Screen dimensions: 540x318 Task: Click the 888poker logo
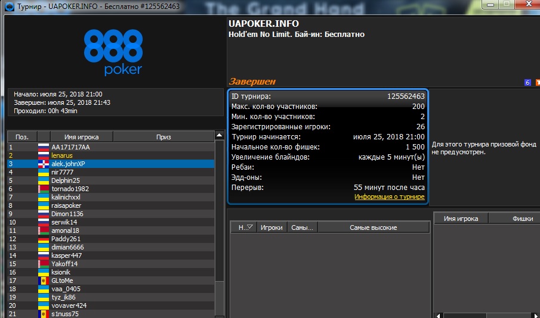coord(113,52)
